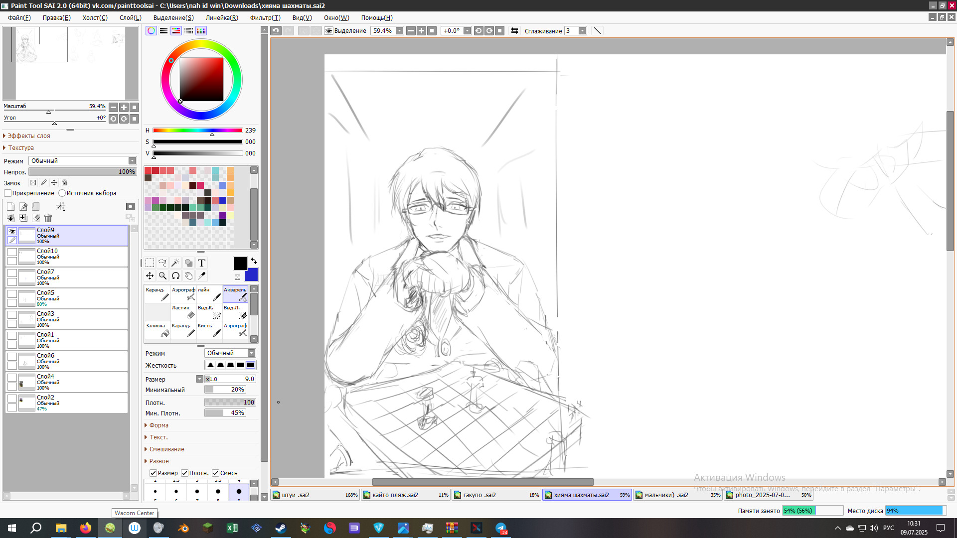Swap foreground and background colors
Image resolution: width=957 pixels, height=538 pixels.
point(254,261)
